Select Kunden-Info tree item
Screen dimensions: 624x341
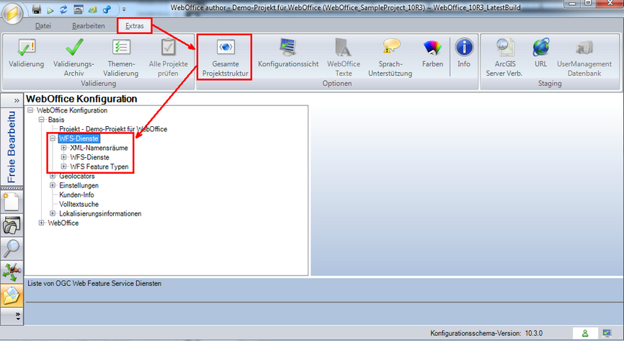click(76, 195)
